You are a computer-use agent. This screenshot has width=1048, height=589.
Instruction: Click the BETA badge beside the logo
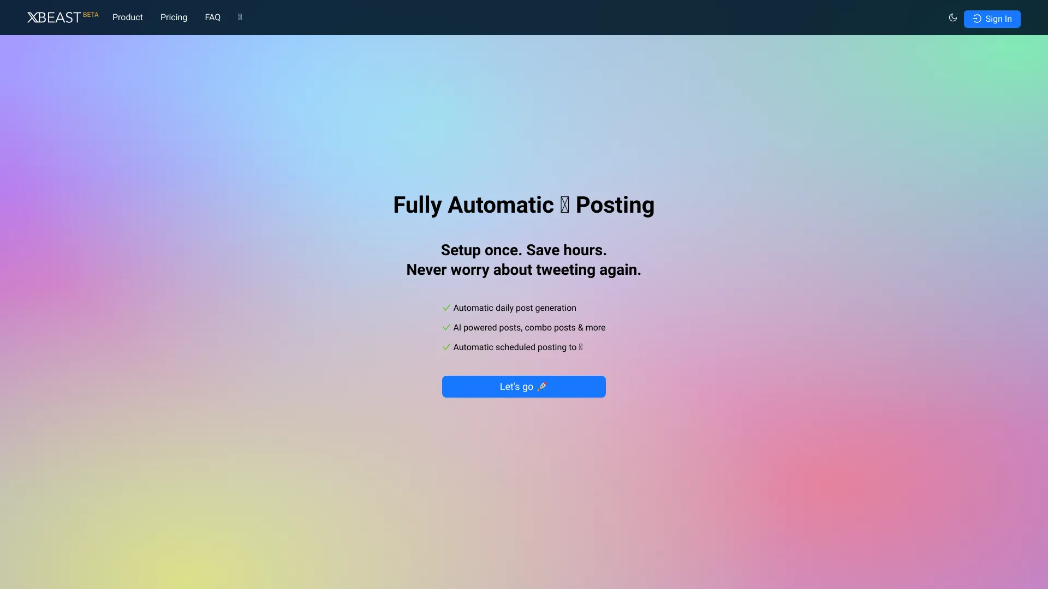pos(91,15)
